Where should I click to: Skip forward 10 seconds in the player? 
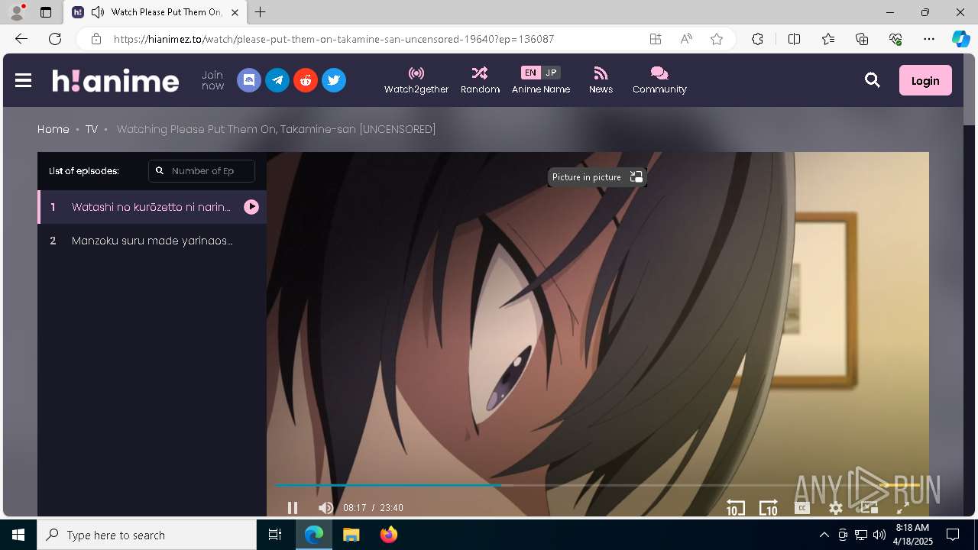coord(769,508)
